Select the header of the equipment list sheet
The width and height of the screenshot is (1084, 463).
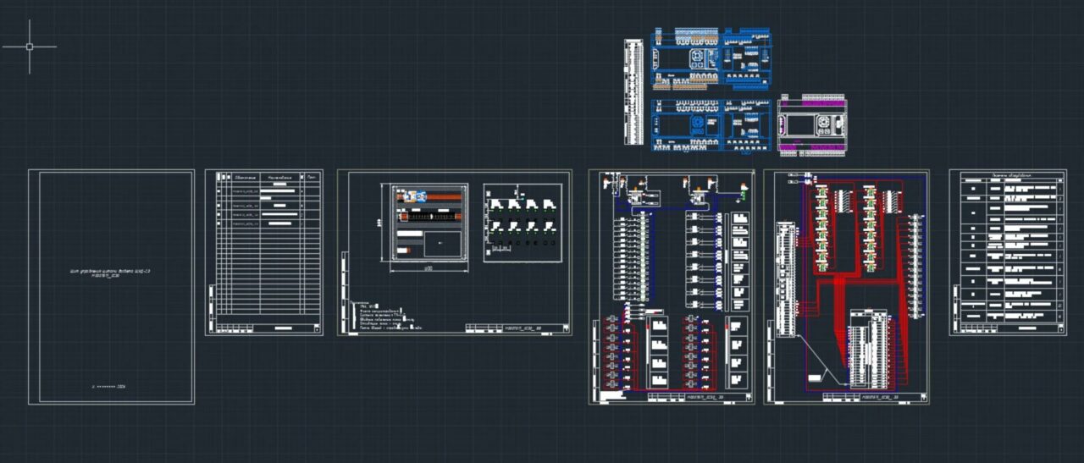point(1010,175)
